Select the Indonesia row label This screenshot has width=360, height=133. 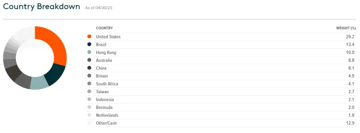click(x=105, y=99)
